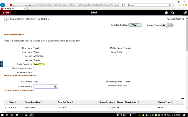Click the Current and Future Enrollment heading
This screenshot has width=188, height=117.
coord(19,90)
